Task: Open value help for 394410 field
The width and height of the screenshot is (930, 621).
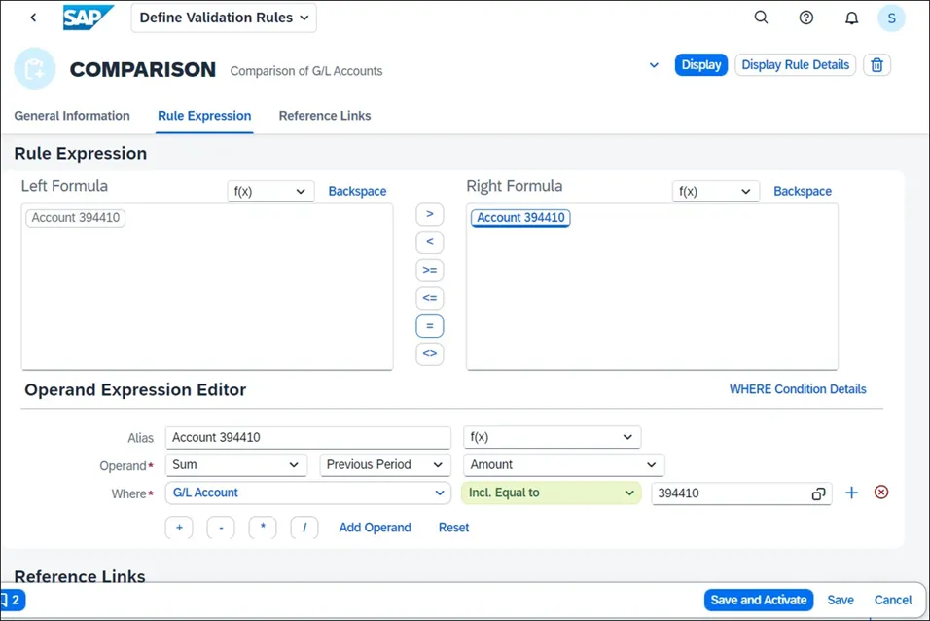Action: 819,493
